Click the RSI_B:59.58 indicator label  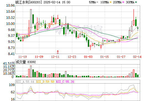click(x=45, y=82)
